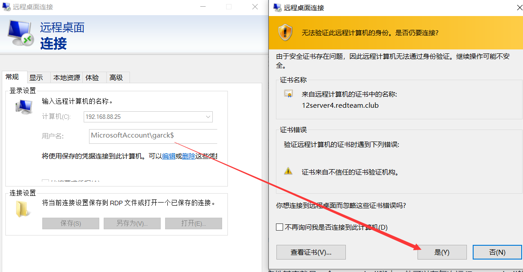This screenshot has width=523, height=272.
Task: Select the 体验 tab
Action: click(92, 77)
